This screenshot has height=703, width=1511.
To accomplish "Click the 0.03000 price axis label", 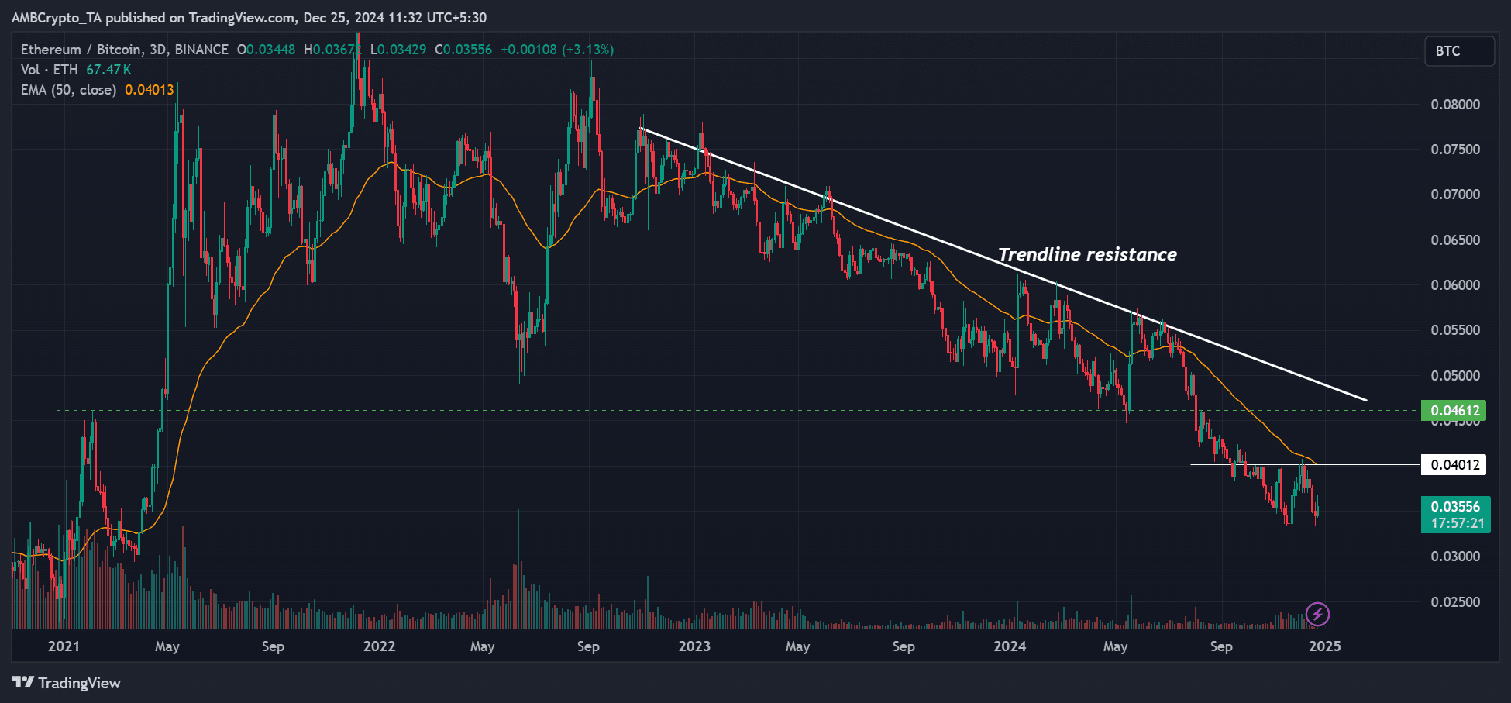I will coord(1455,557).
